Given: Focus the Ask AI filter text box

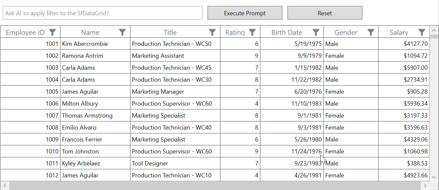Looking at the screenshot, I should pyautogui.click(x=103, y=13).
